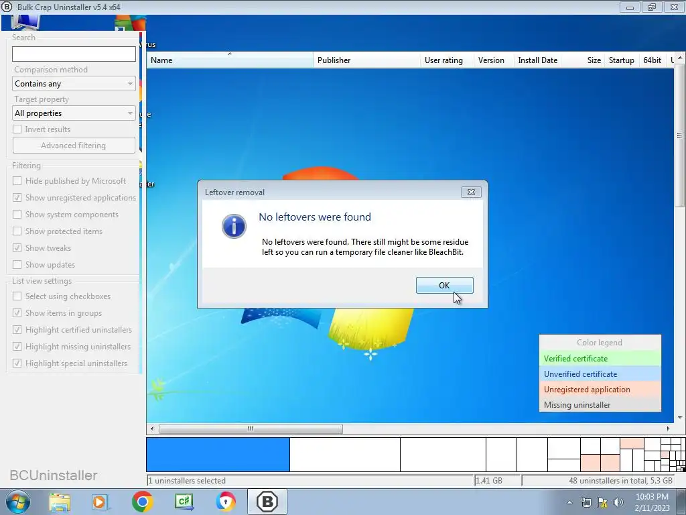The image size is (686, 515).
Task: Click the Advanced filtering button
Action: 74,146
